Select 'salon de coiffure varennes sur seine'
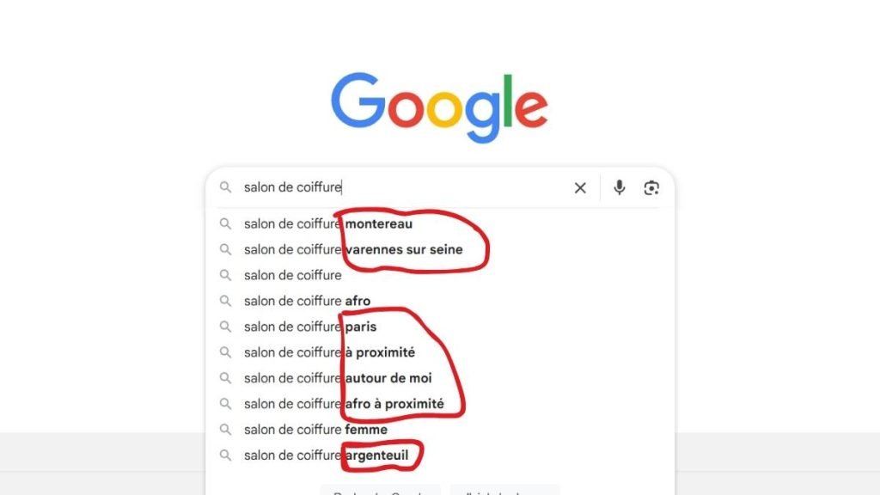880x495 pixels. 354,249
